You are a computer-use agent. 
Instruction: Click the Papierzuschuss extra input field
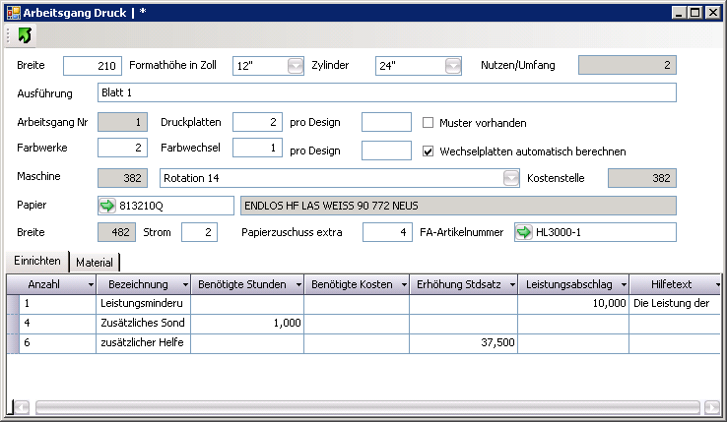click(x=386, y=232)
